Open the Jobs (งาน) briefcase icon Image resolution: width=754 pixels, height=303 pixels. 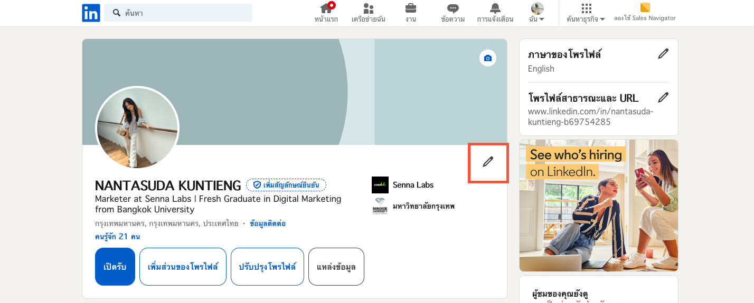(410, 9)
